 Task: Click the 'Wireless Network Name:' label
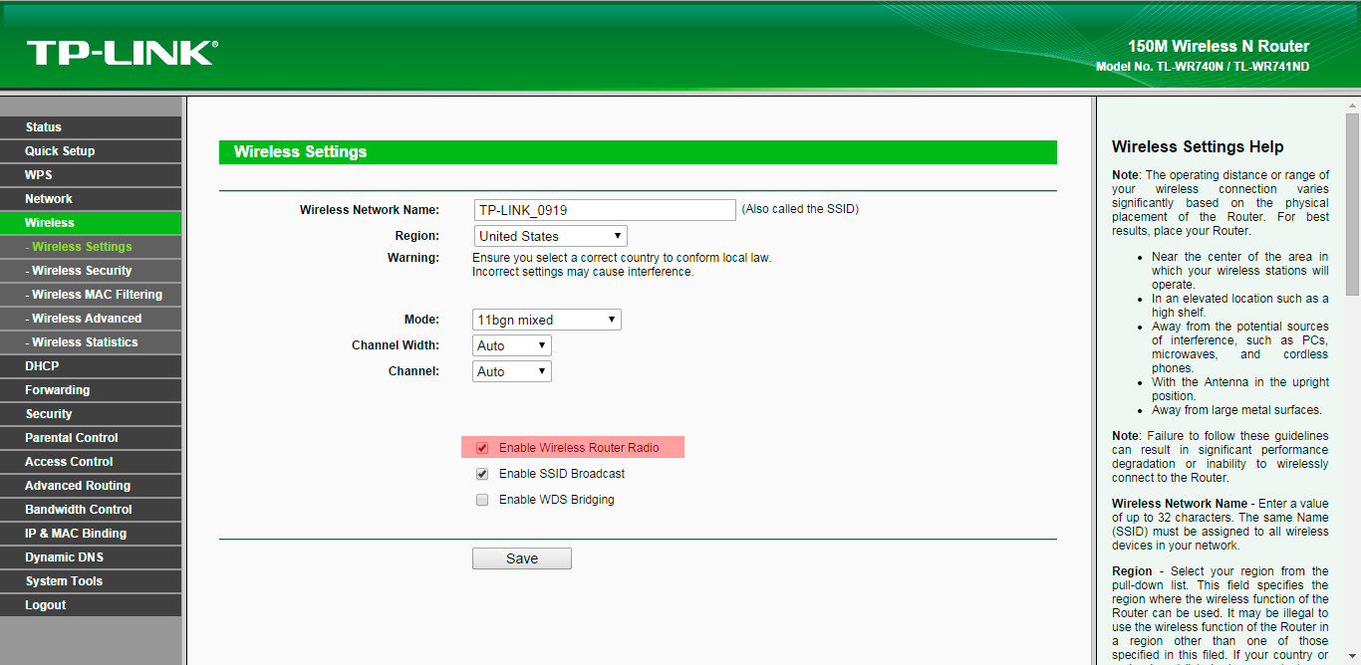[x=370, y=210]
